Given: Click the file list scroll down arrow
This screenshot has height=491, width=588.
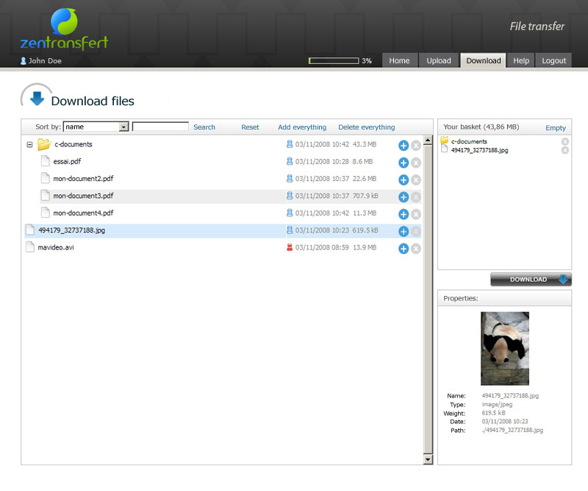Looking at the screenshot, I should (x=428, y=459).
